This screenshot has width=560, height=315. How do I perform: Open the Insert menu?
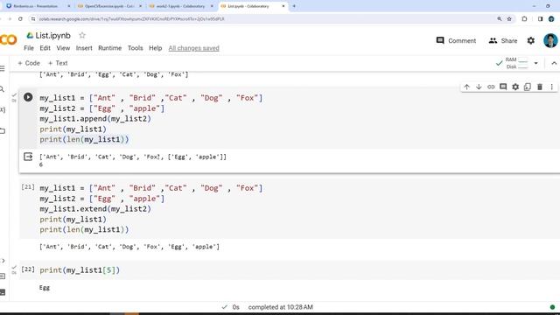point(84,48)
